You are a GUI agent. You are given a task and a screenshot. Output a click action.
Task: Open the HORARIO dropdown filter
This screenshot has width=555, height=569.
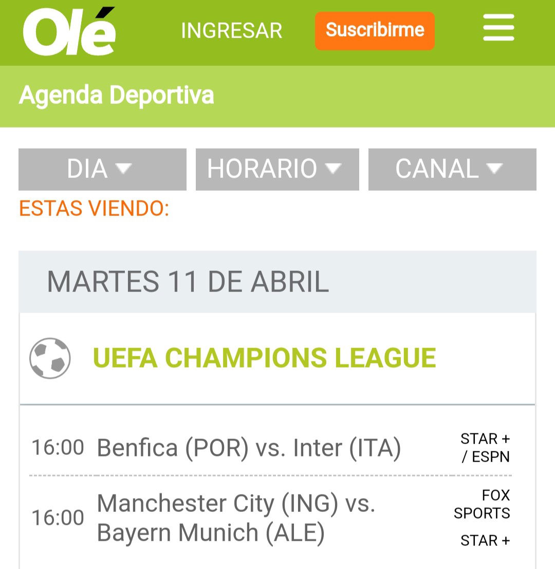pos(277,169)
